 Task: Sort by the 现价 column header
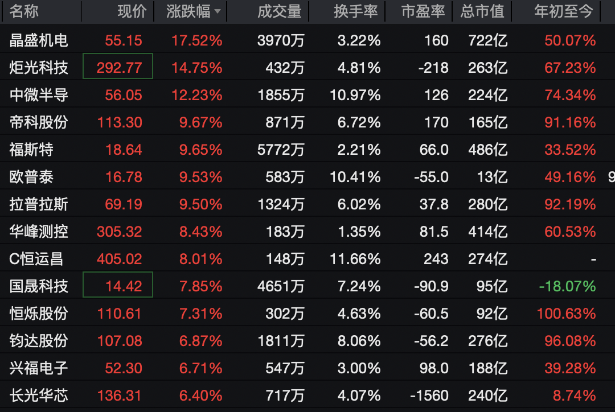[132, 11]
